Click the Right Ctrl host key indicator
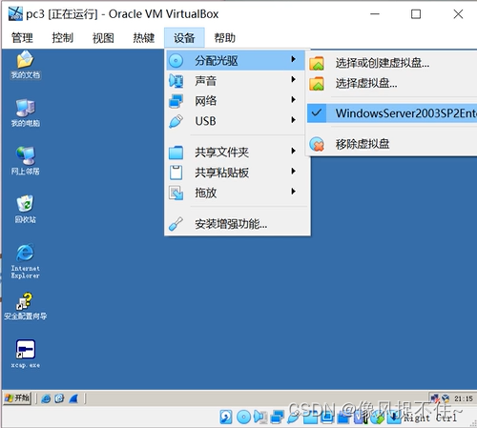The height and width of the screenshot is (428, 477). point(430,418)
